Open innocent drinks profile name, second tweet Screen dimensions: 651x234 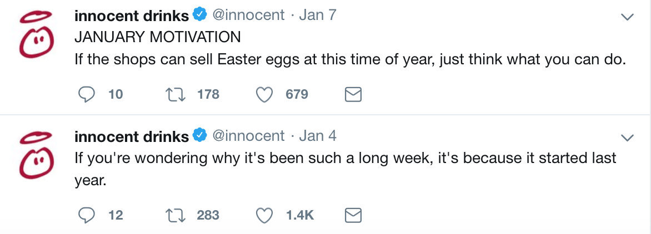click(x=132, y=136)
